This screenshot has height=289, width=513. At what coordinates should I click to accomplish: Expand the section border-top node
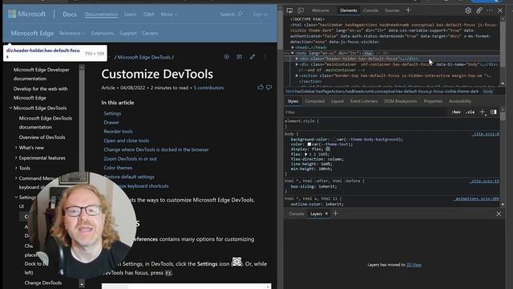(297, 75)
